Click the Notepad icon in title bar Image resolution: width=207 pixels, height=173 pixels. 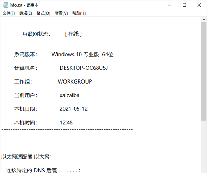point(6,5)
